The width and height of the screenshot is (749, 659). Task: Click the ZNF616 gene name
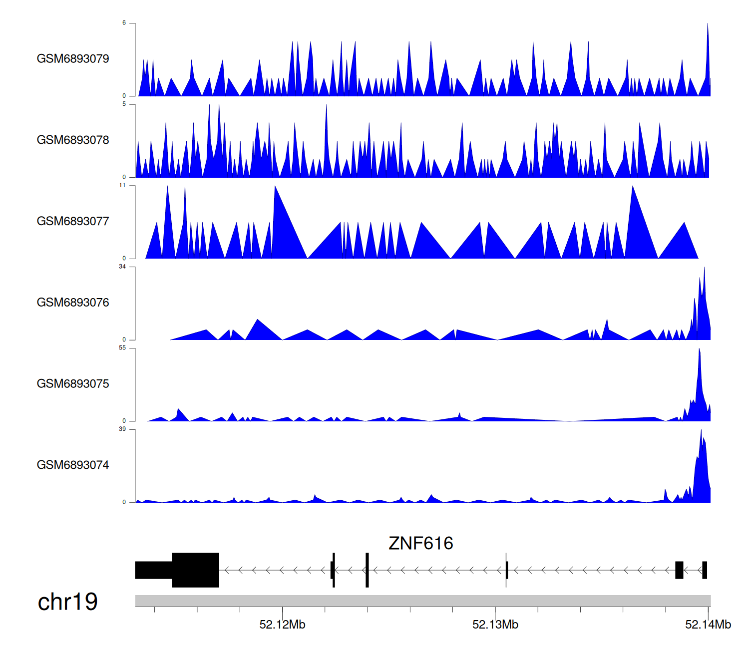pyautogui.click(x=420, y=543)
